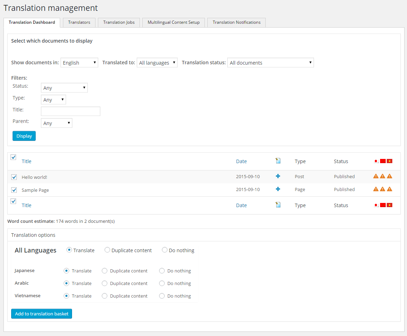Viewport: 407px width, 336px height.
Task: Click Add to translation basket button
Action: click(x=42, y=314)
